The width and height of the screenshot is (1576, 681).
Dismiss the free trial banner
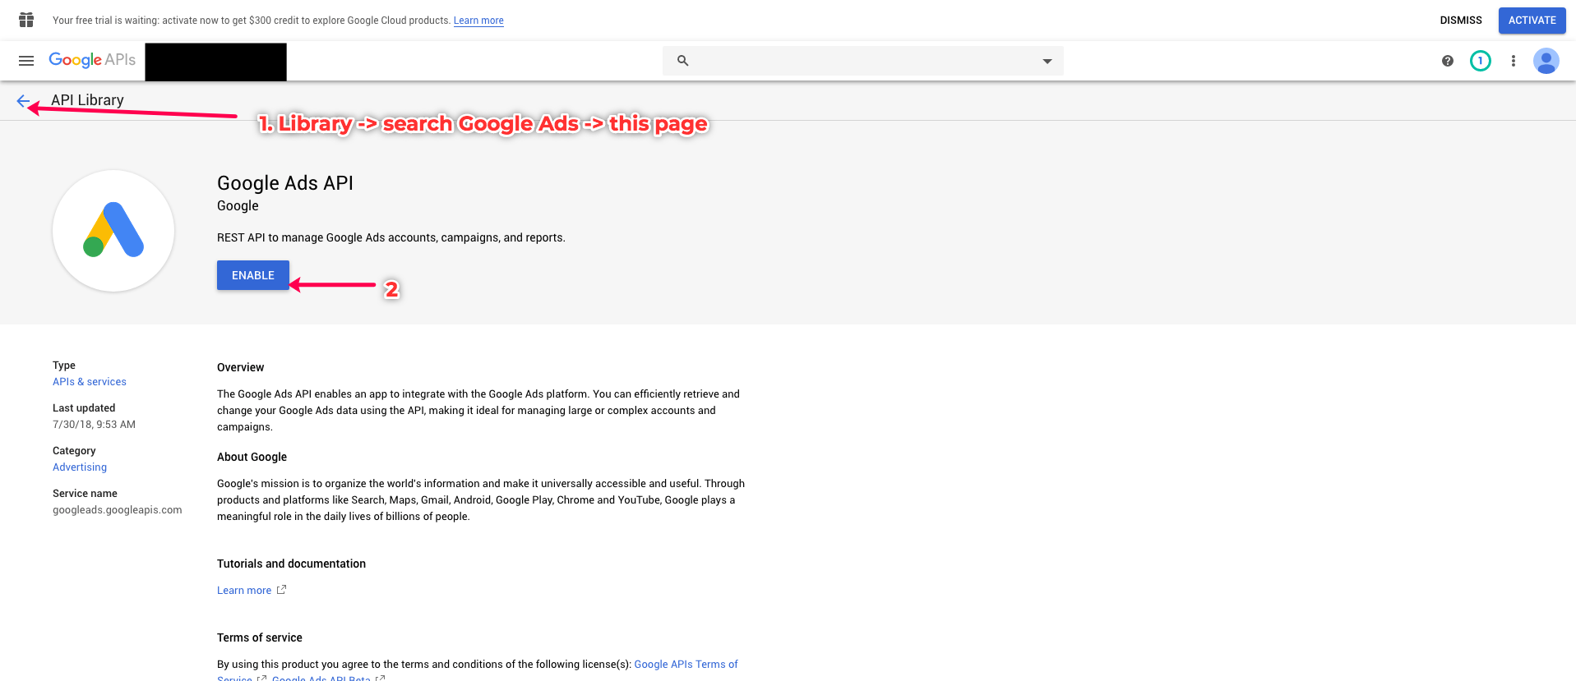[x=1460, y=20]
